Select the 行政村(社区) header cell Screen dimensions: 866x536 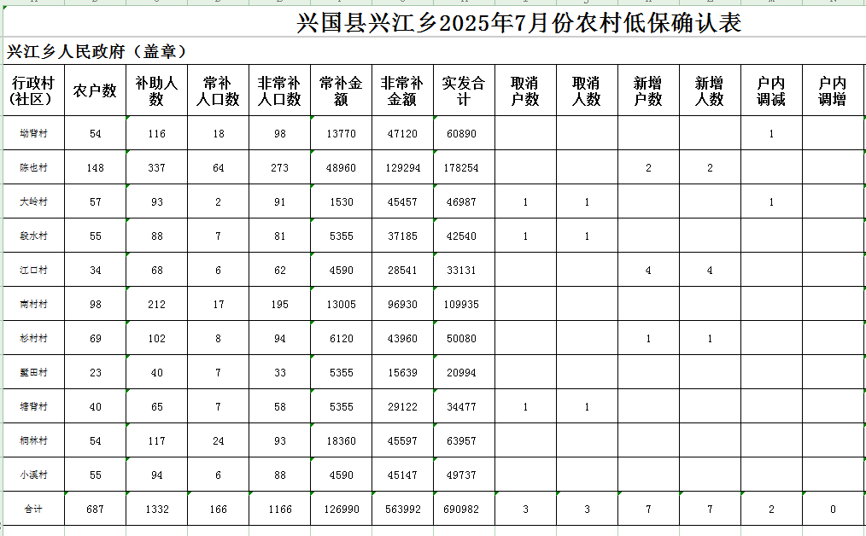point(33,91)
